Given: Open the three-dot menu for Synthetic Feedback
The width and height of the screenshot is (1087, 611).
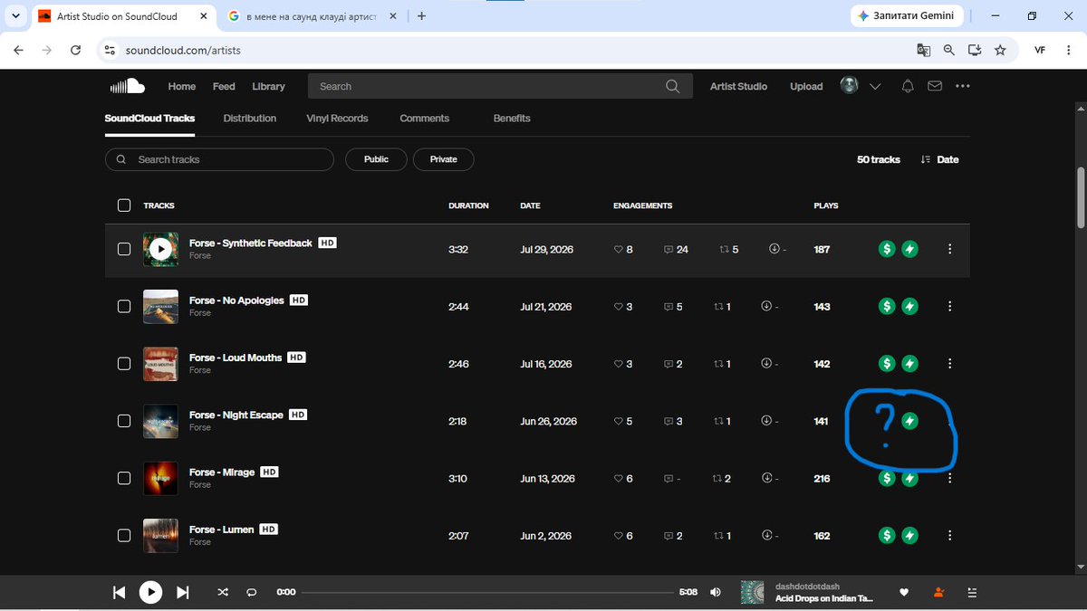Looking at the screenshot, I should 949,249.
